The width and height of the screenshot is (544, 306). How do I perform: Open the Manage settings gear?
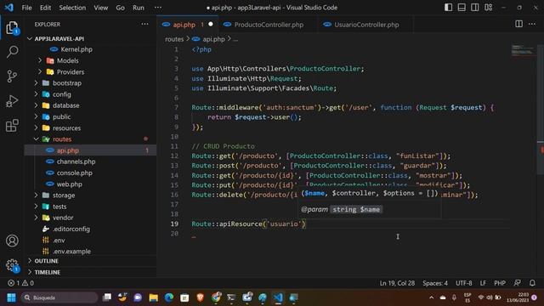[x=12, y=265]
